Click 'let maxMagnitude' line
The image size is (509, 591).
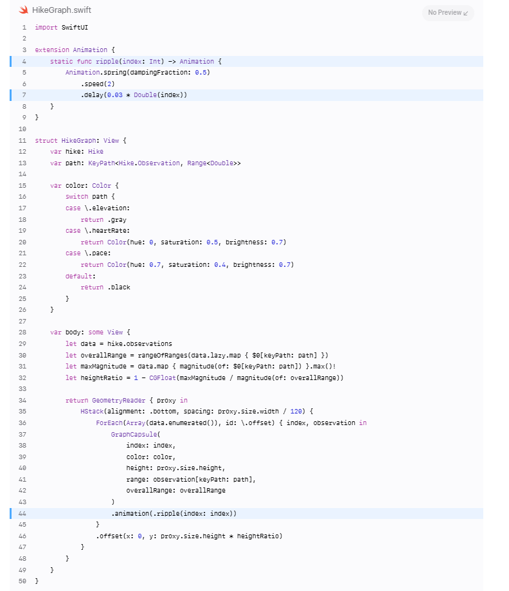pyautogui.click(x=201, y=367)
